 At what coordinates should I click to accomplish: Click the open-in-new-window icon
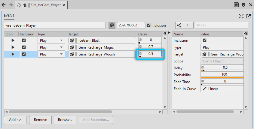click(x=248, y=16)
